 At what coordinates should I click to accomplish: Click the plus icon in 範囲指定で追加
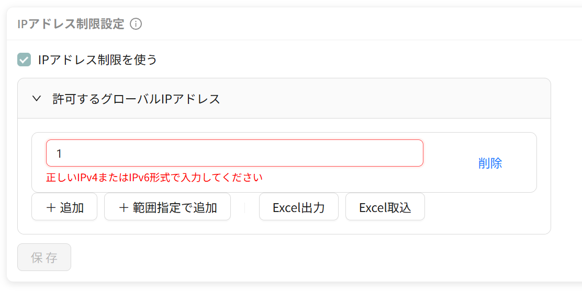point(124,207)
